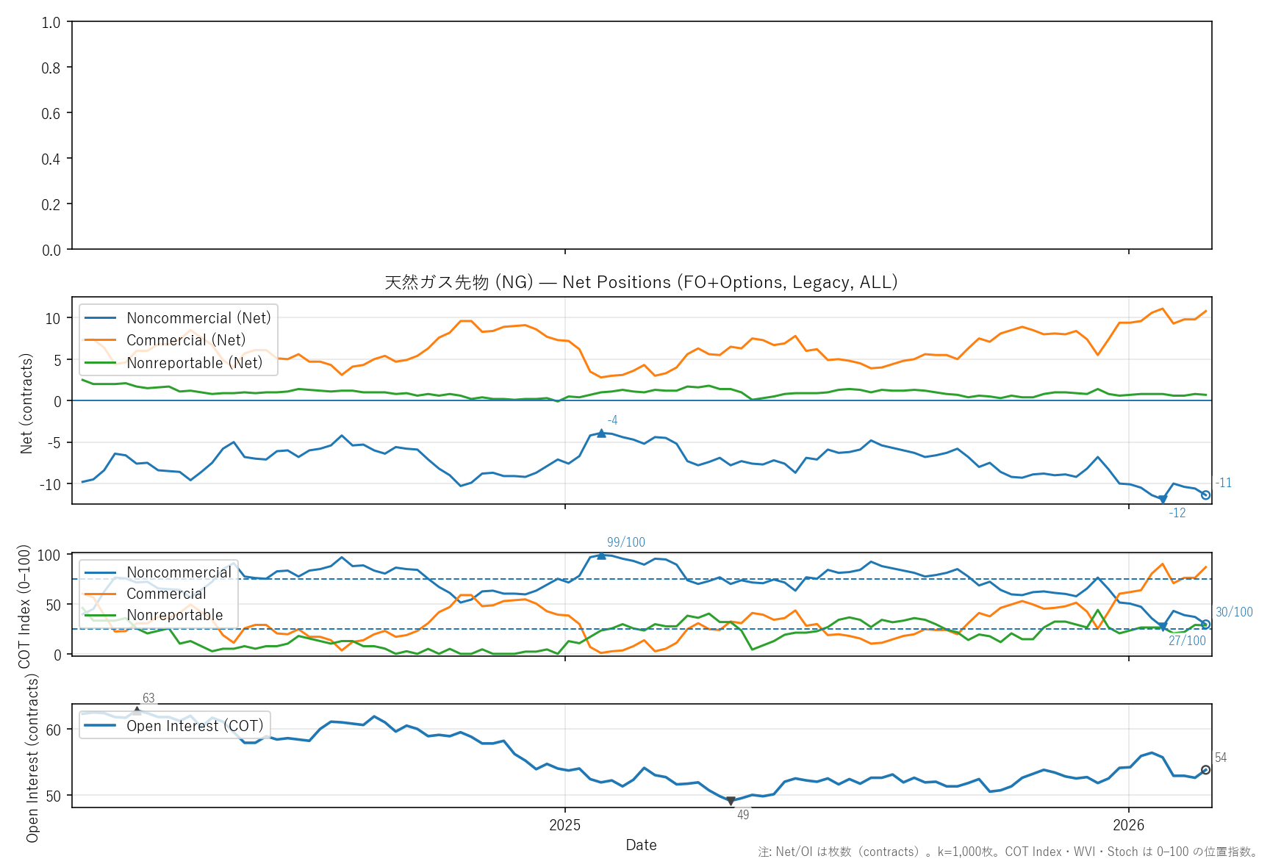Click the circle marker labeled 30/100

pyautogui.click(x=1205, y=625)
